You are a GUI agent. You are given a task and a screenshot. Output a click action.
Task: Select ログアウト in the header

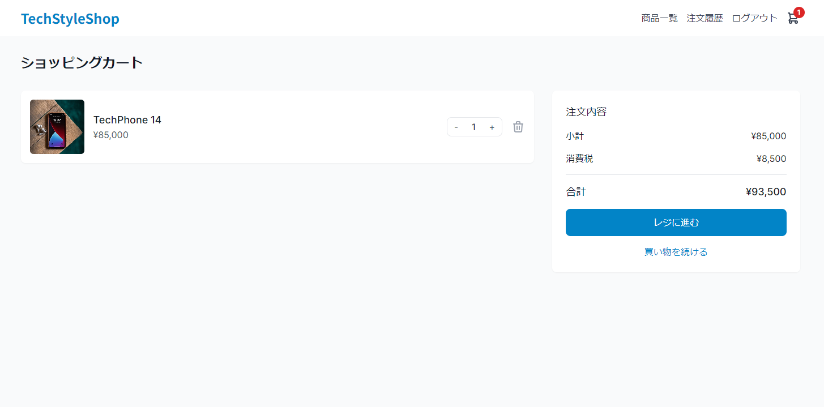pos(755,18)
